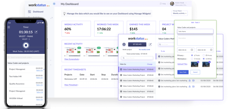The height and width of the screenshot is (109, 230).
Task: Open the second Recent Activity screenshot thumbnail
Action: click(92, 52)
